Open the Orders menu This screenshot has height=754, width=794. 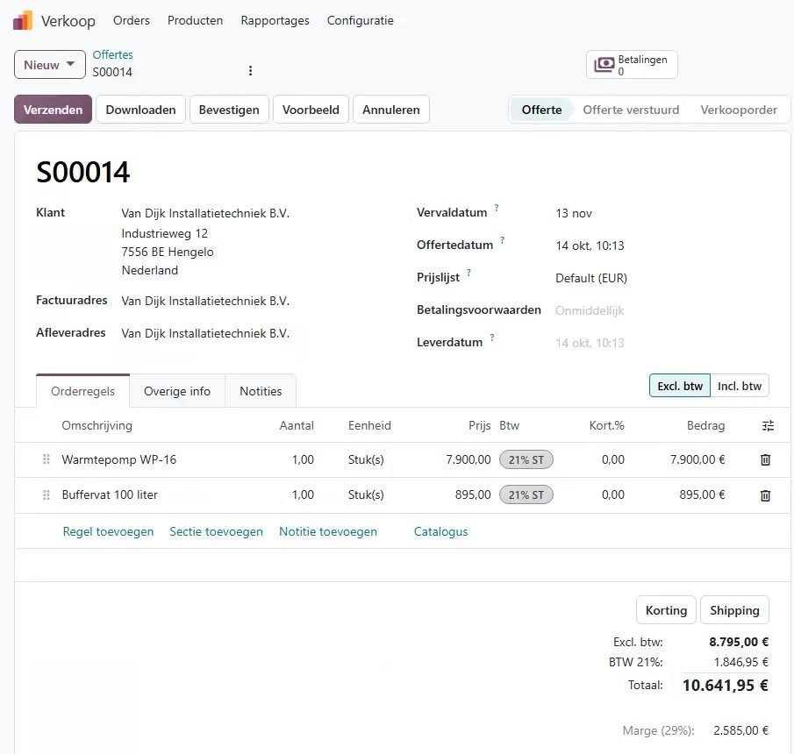coord(131,20)
